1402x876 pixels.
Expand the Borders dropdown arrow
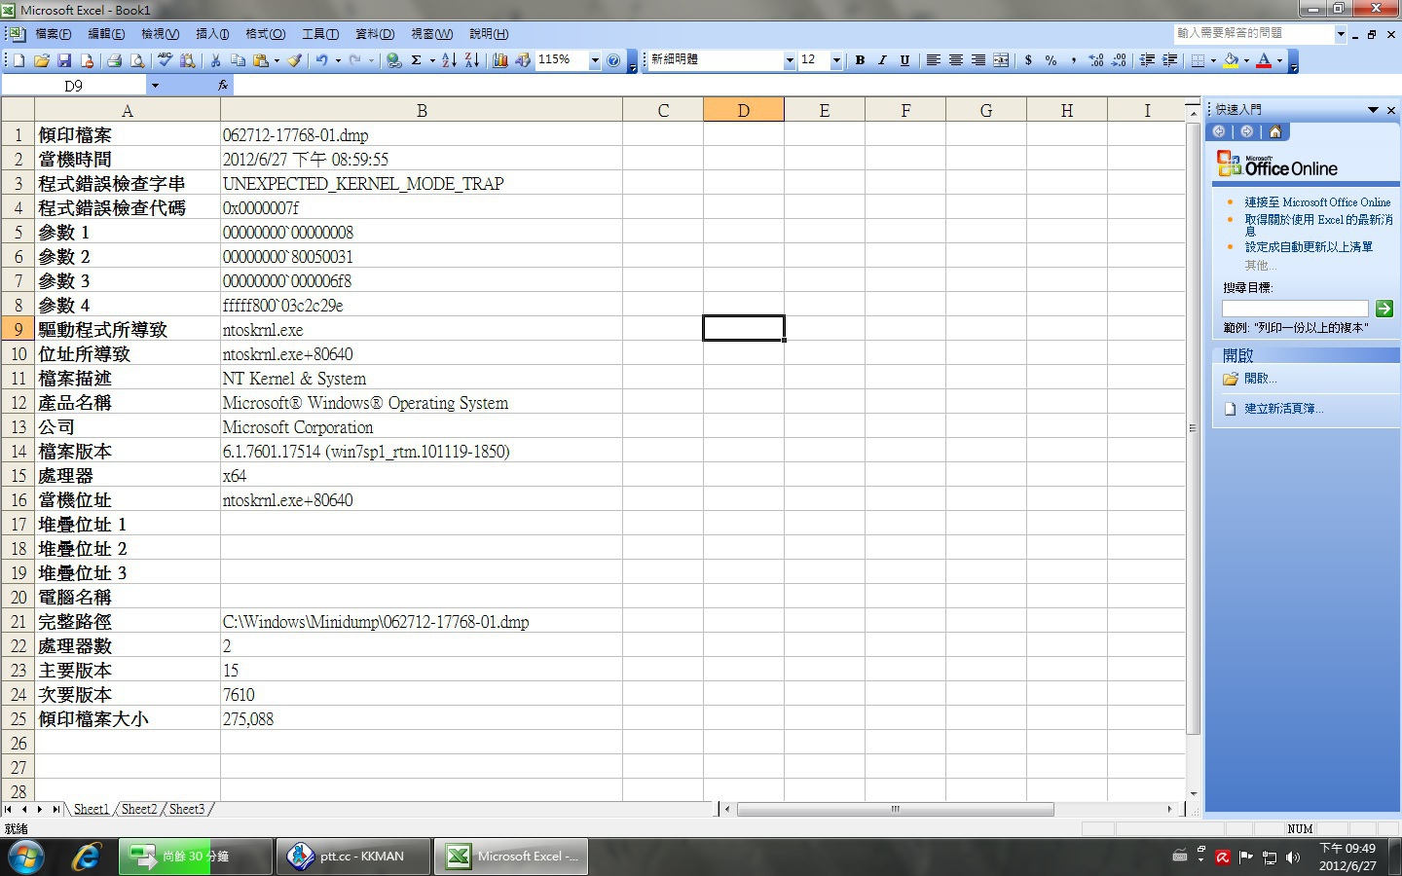(1213, 60)
